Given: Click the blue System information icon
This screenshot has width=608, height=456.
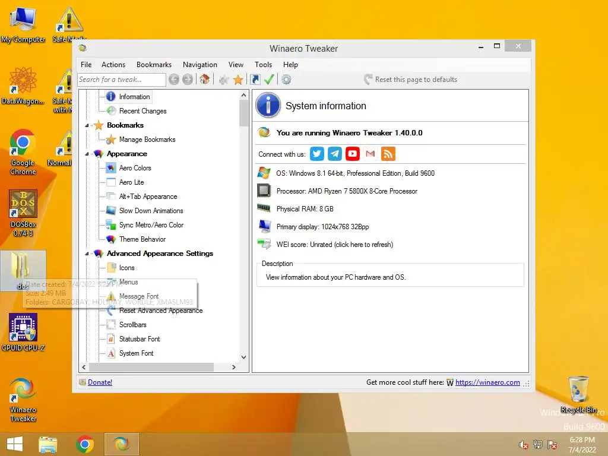Looking at the screenshot, I should click(x=268, y=105).
